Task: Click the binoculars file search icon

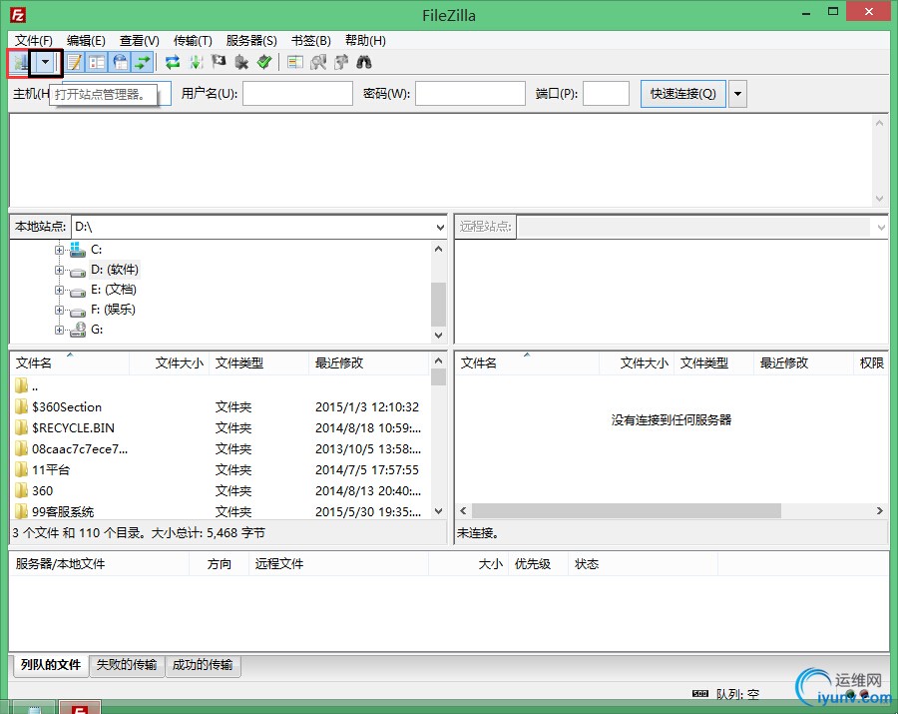Action: [x=363, y=62]
